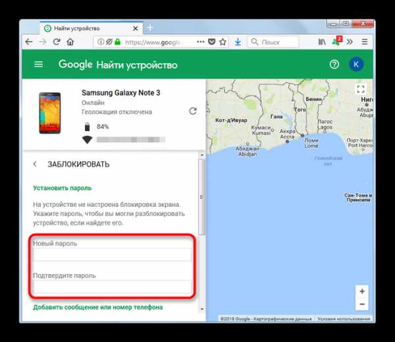The height and width of the screenshot is (342, 395).
Task: Go to the browser home page
Action: (x=70, y=42)
